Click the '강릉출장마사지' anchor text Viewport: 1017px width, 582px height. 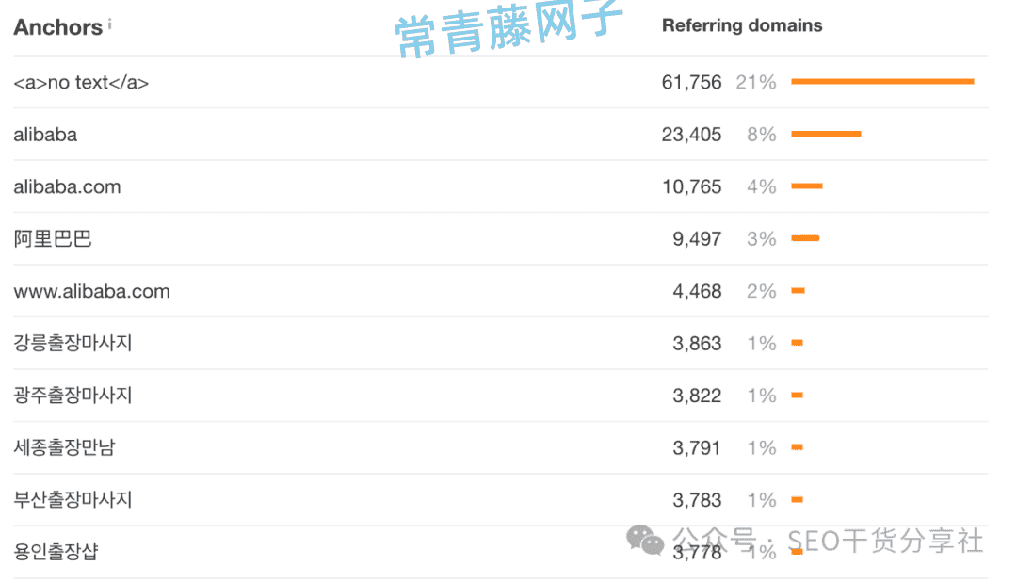tap(73, 343)
